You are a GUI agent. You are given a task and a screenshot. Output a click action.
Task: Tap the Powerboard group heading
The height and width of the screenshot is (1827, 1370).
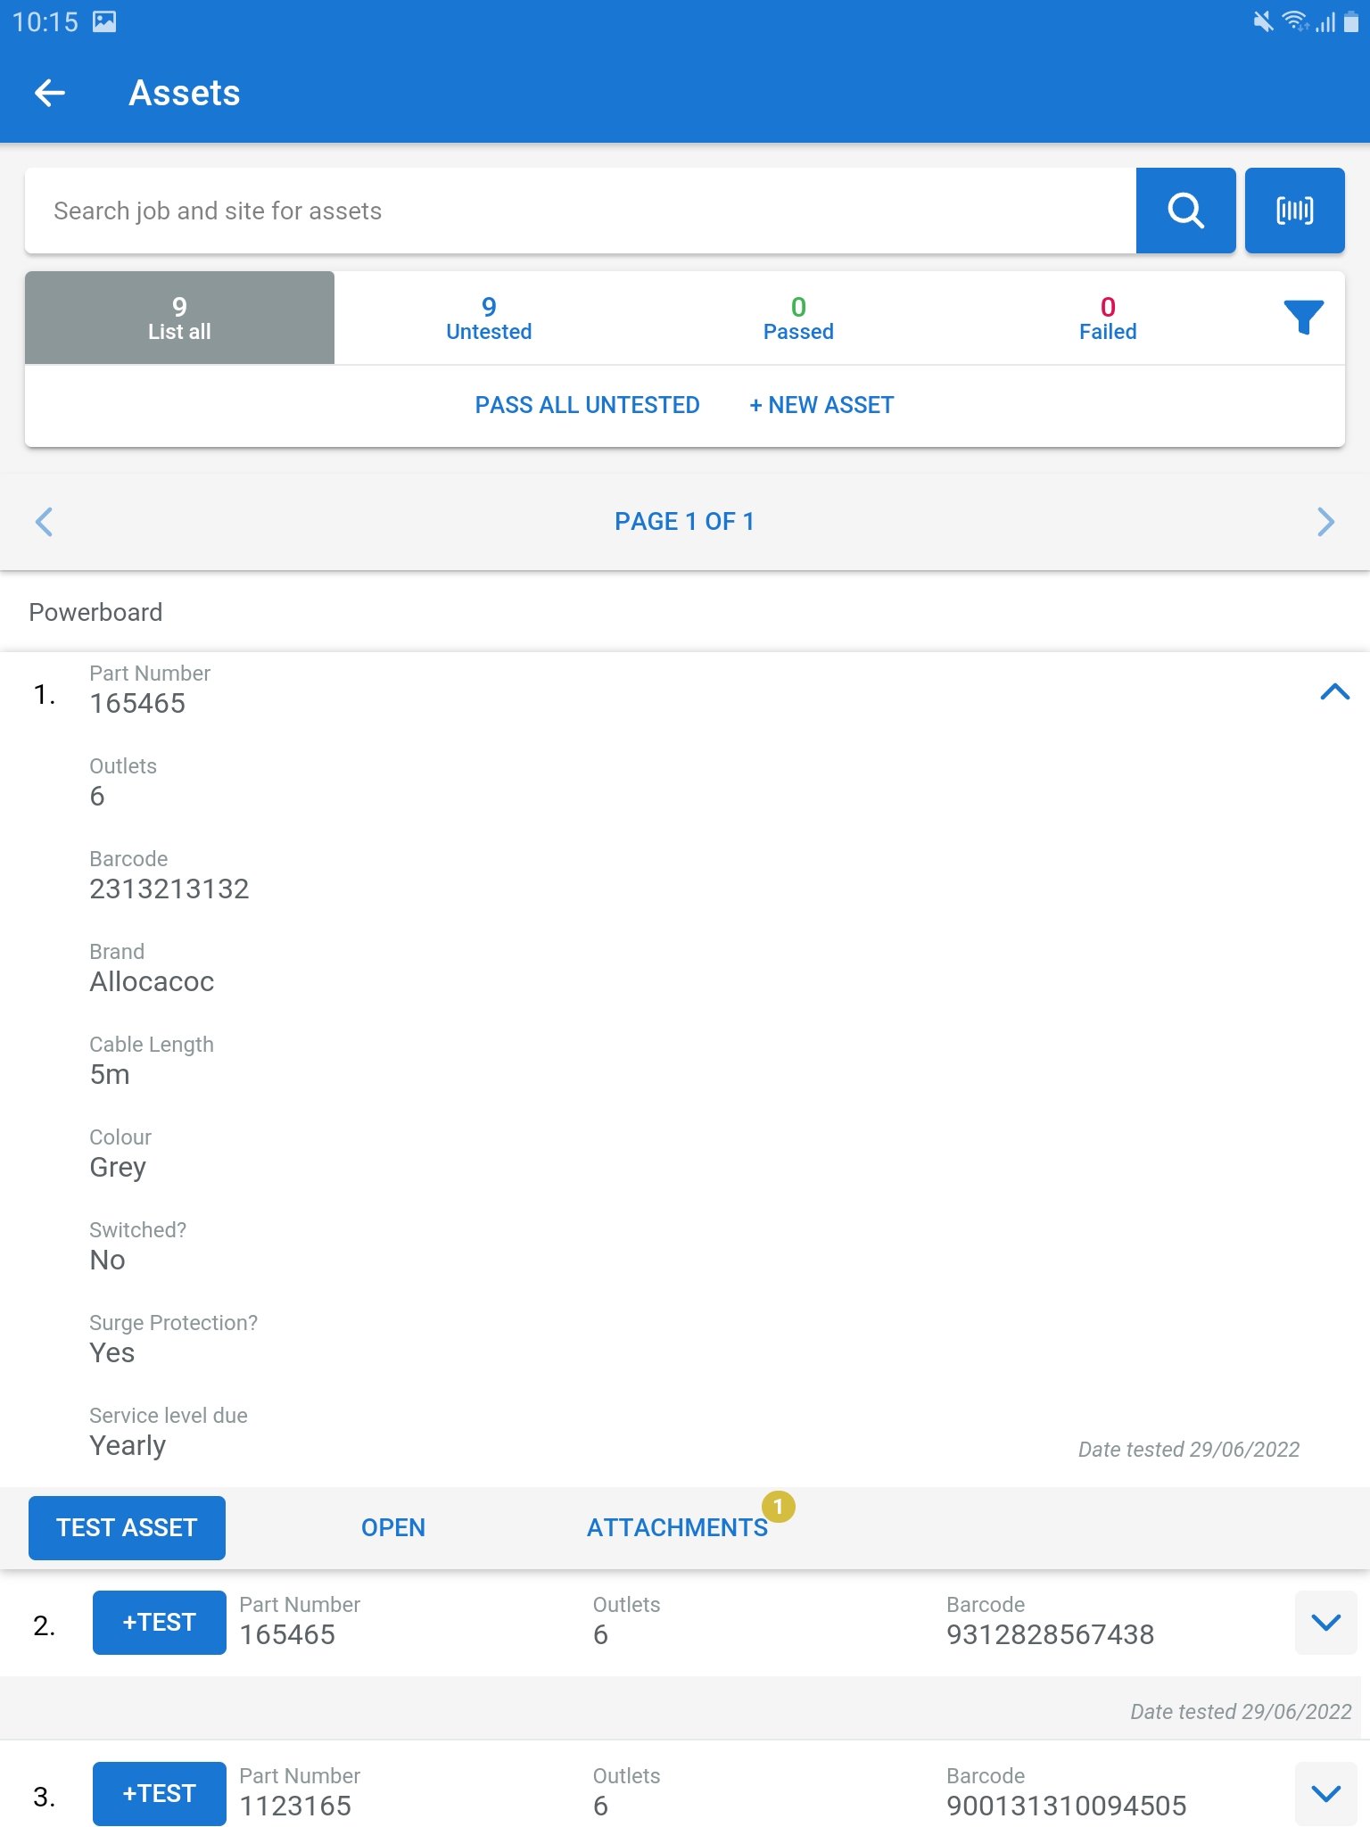95,613
